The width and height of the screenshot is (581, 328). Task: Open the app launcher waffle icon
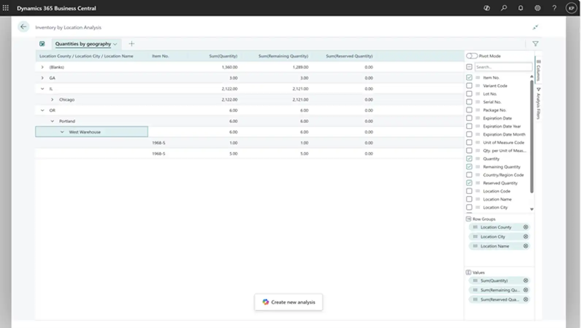(x=5, y=8)
